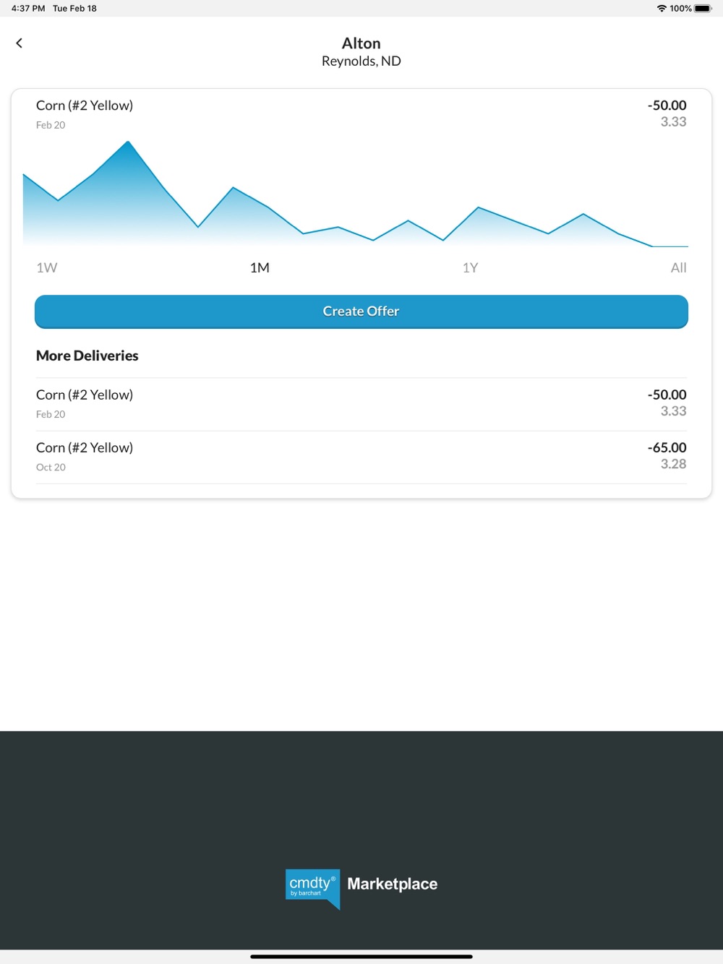Select the 1W chart range
Screen dimensions: 723x964
[x=47, y=268]
